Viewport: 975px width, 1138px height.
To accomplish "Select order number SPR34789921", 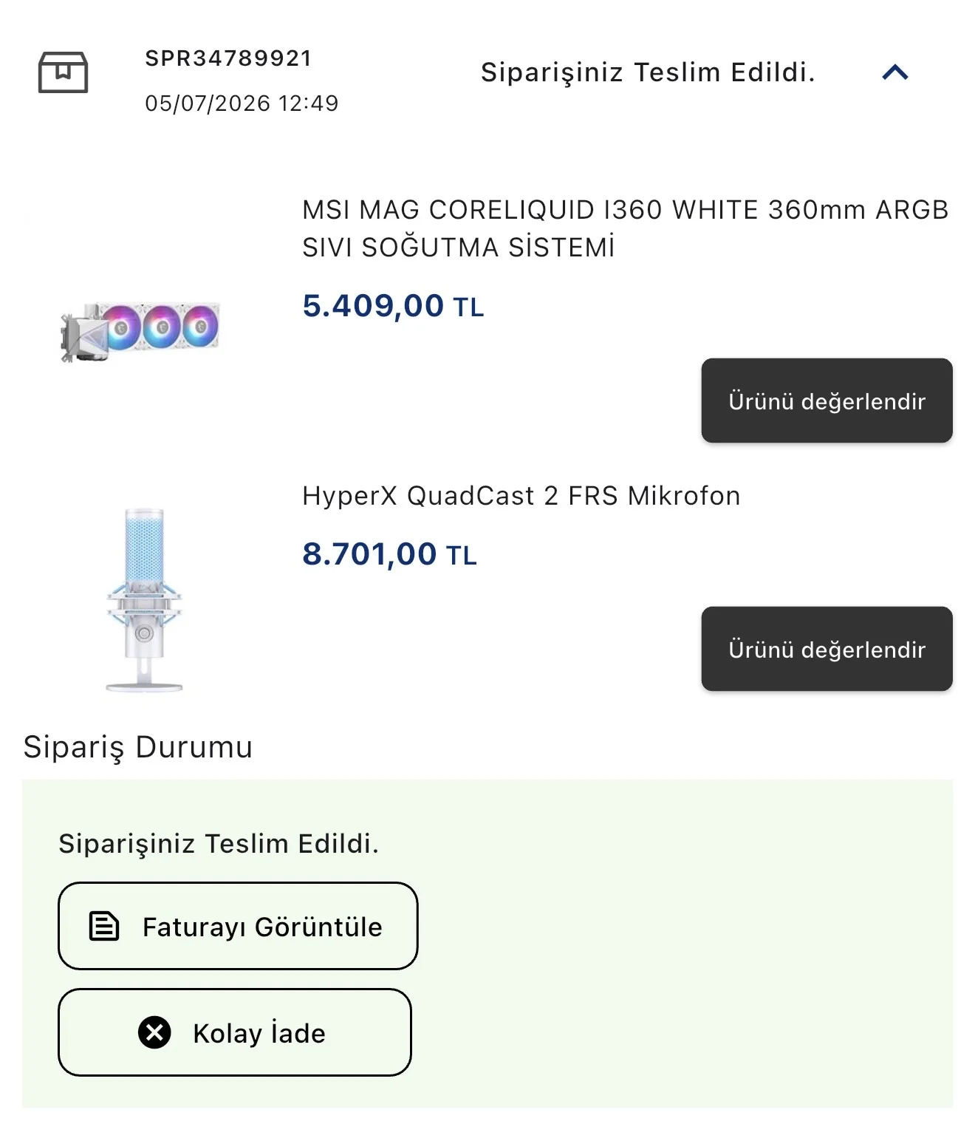I will pyautogui.click(x=228, y=58).
